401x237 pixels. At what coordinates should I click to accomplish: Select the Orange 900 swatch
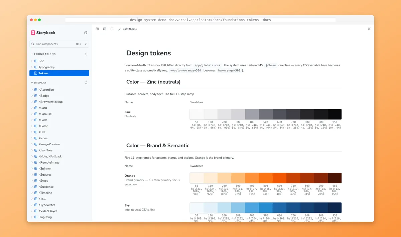point(321,178)
